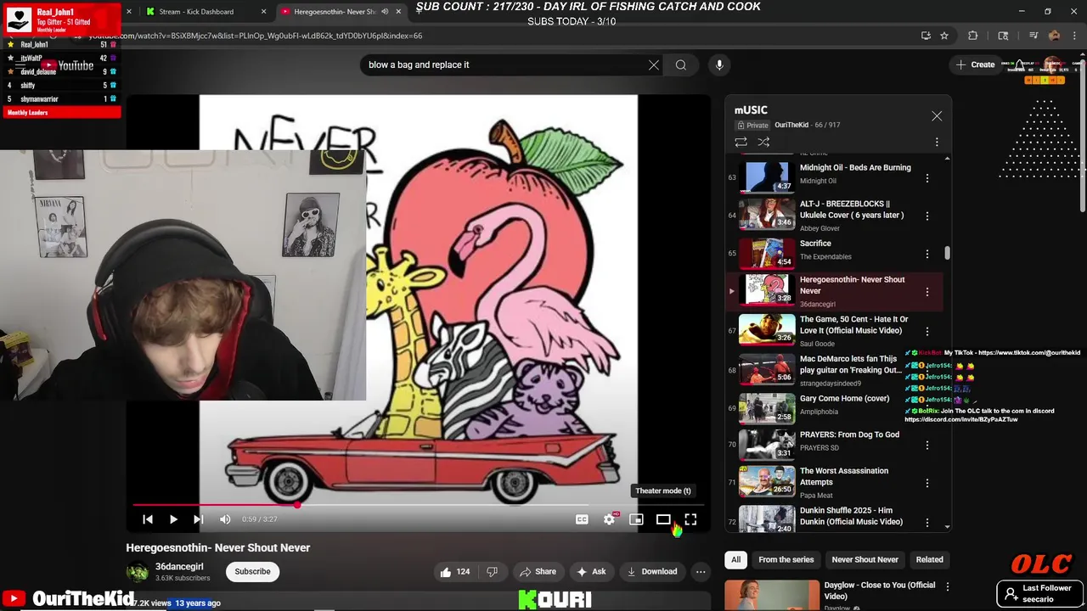Mute the video volume speaker icon

pyautogui.click(x=225, y=519)
